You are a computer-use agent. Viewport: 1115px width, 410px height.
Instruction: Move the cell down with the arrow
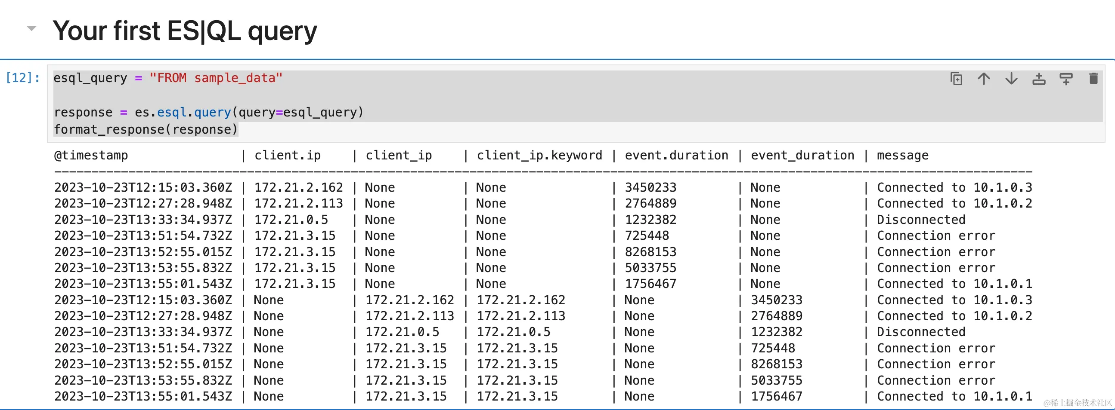(x=1011, y=79)
